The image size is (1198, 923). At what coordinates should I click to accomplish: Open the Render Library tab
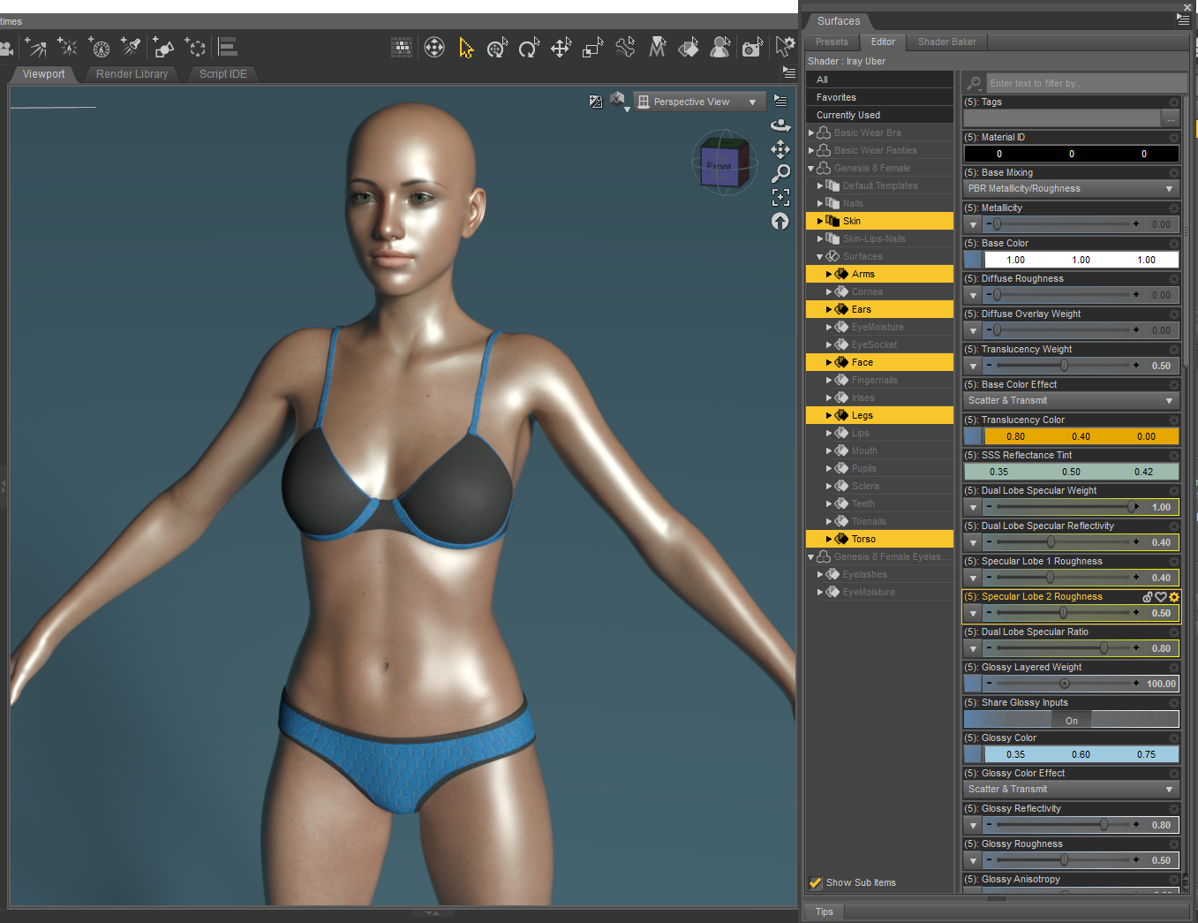[132, 74]
